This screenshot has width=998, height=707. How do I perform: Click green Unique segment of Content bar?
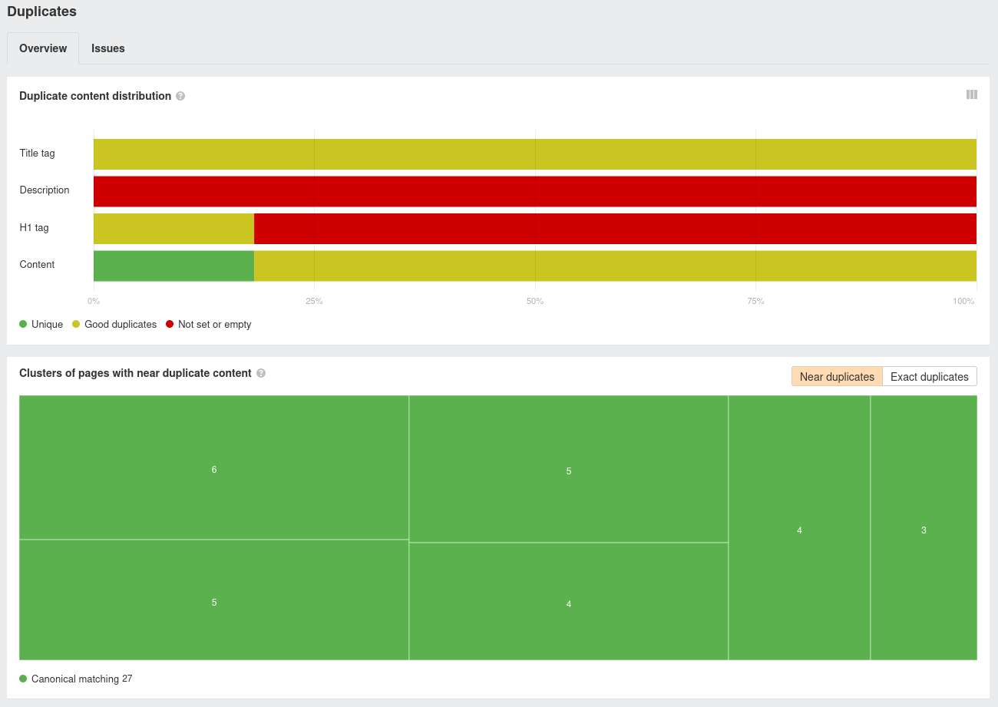pos(173,266)
